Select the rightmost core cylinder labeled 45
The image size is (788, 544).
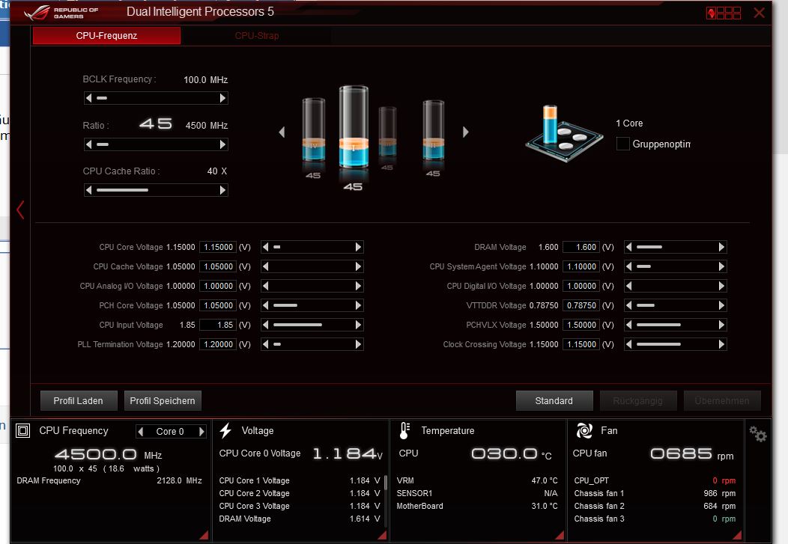[433, 129]
